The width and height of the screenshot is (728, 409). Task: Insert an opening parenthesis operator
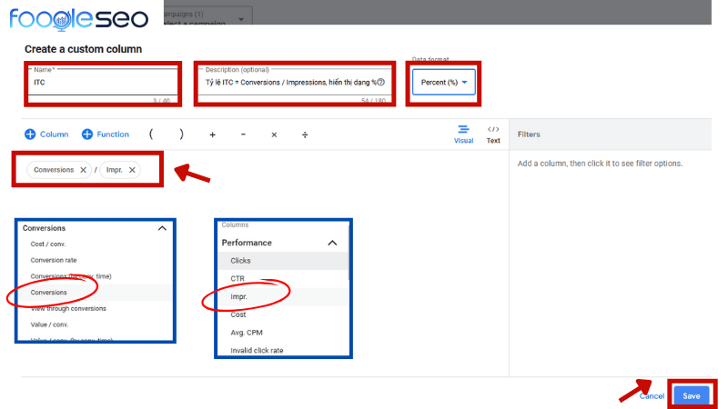pos(151,135)
